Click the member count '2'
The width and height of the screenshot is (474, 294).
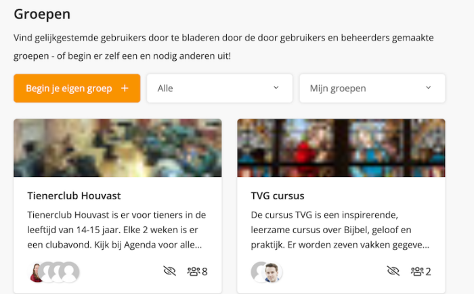point(428,272)
